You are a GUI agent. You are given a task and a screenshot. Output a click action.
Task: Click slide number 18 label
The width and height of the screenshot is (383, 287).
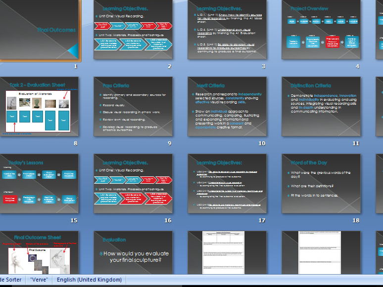356,220
